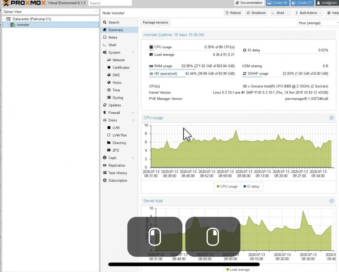The width and height of the screenshot is (339, 272).
Task: Select the monster node icon in tree
Action: [13, 25]
